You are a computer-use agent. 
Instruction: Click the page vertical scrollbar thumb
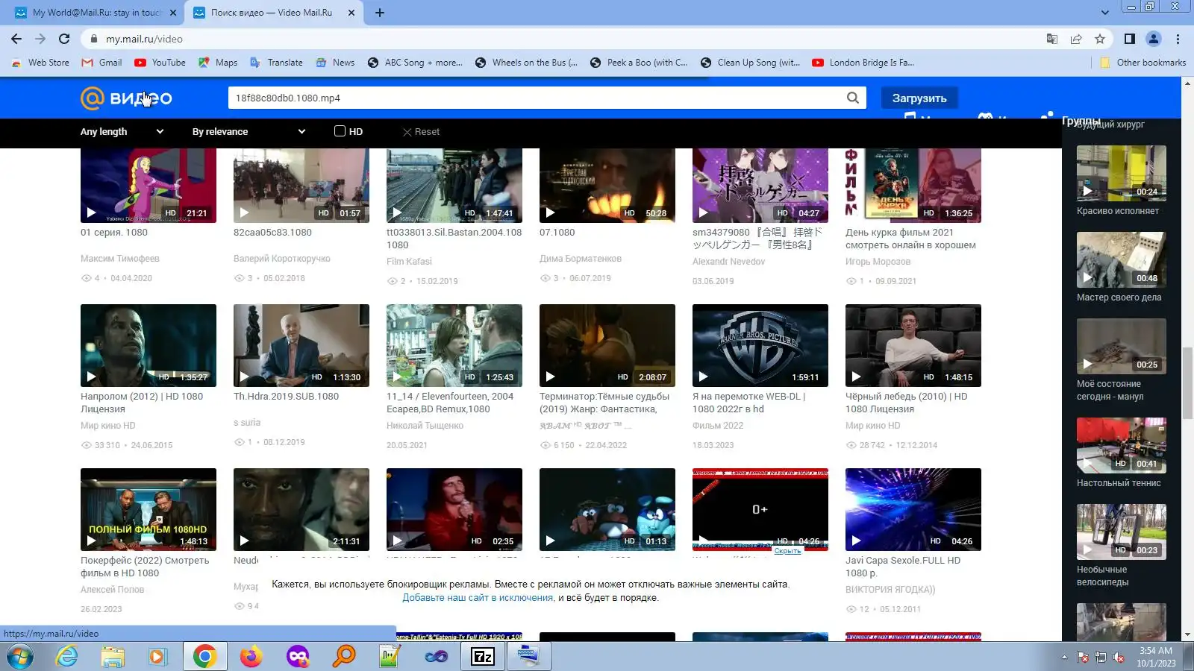point(1187,382)
